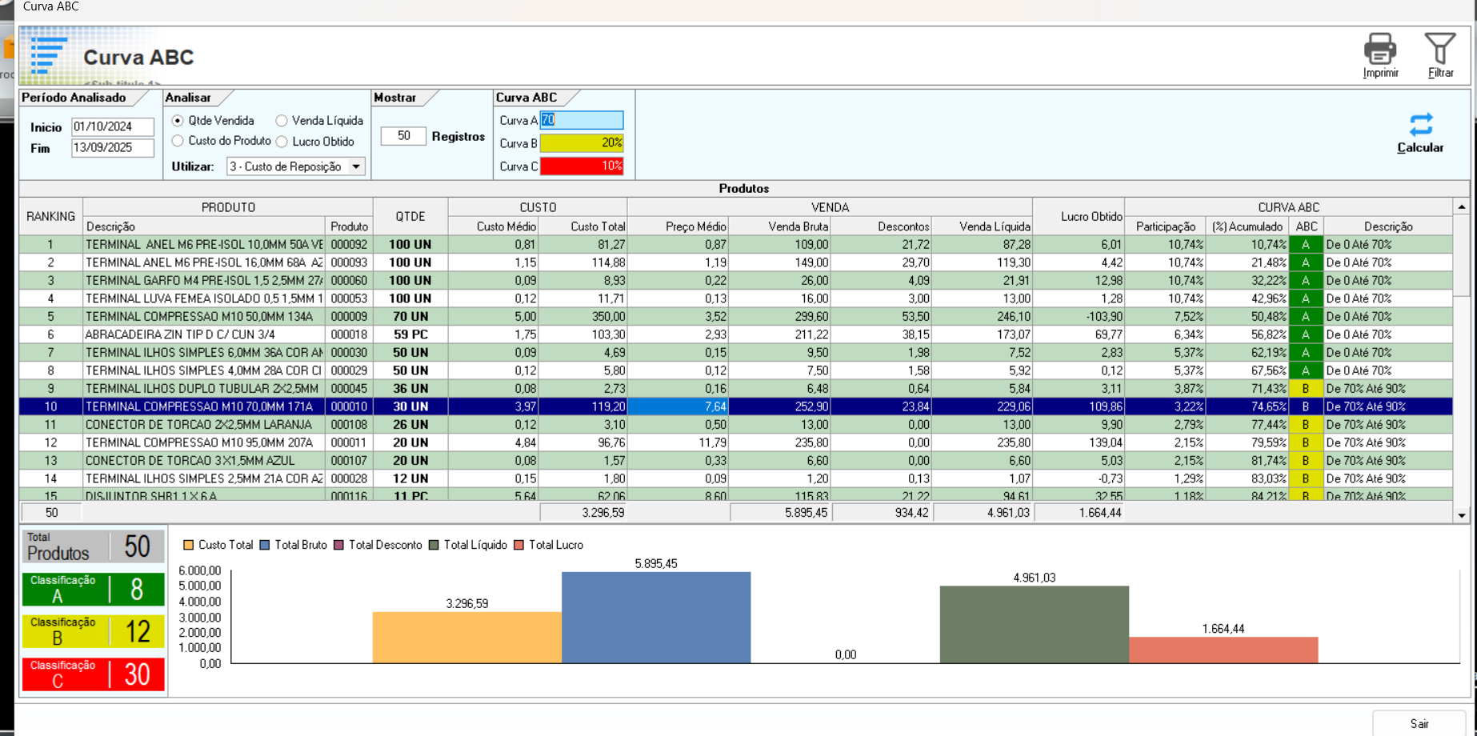Open the Filtrar funnel icon

tap(1439, 50)
